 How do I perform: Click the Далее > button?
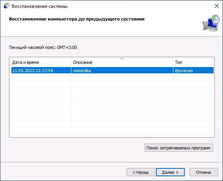click(170, 172)
